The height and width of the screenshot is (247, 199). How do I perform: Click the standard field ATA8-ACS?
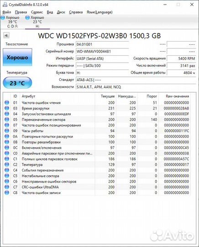pyautogui.click(x=136, y=80)
